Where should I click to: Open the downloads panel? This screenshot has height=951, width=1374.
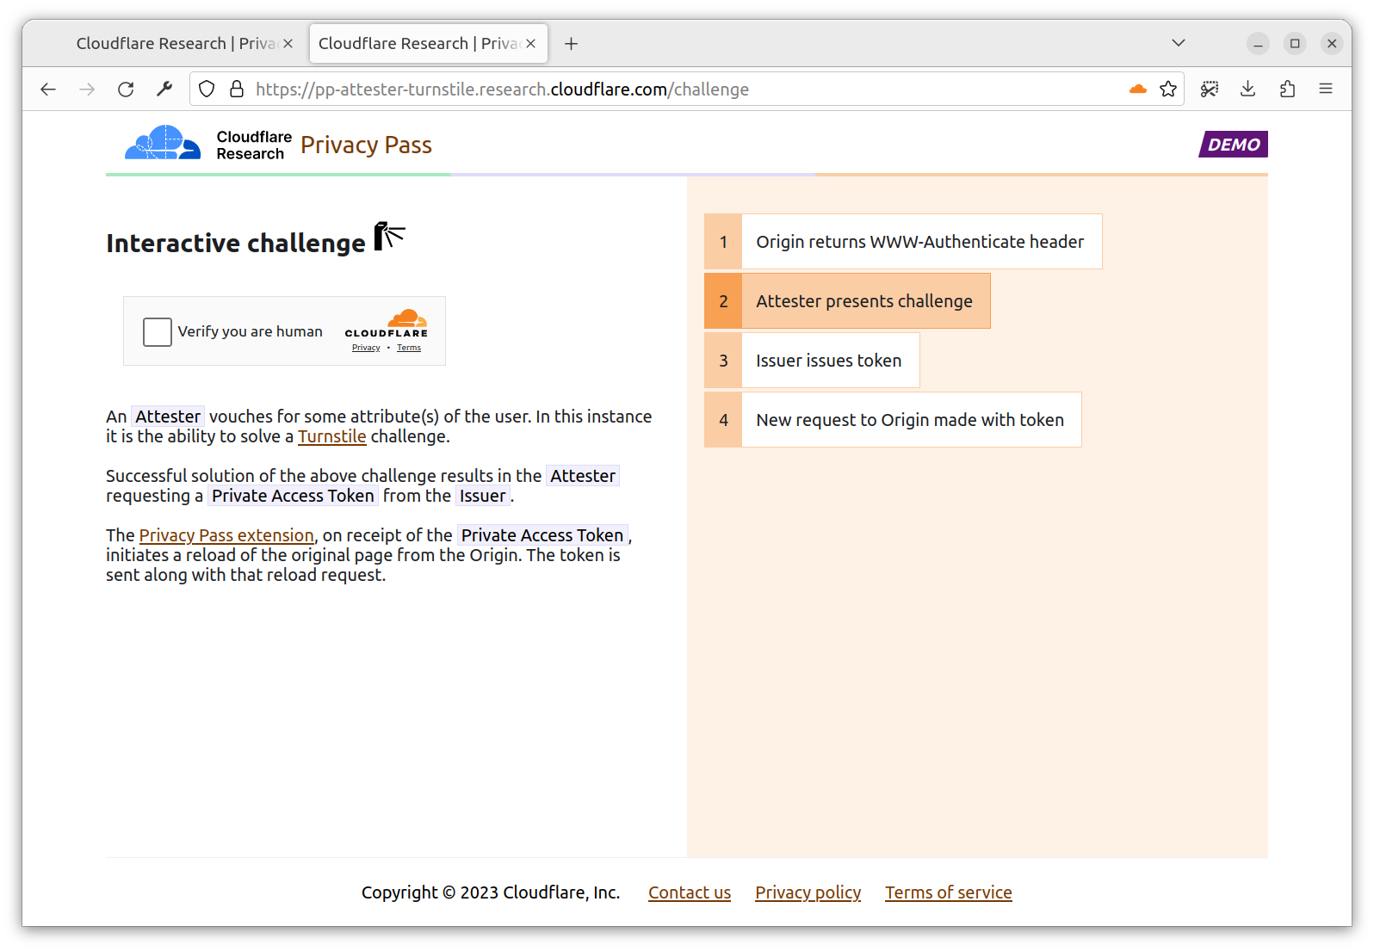pyautogui.click(x=1248, y=89)
